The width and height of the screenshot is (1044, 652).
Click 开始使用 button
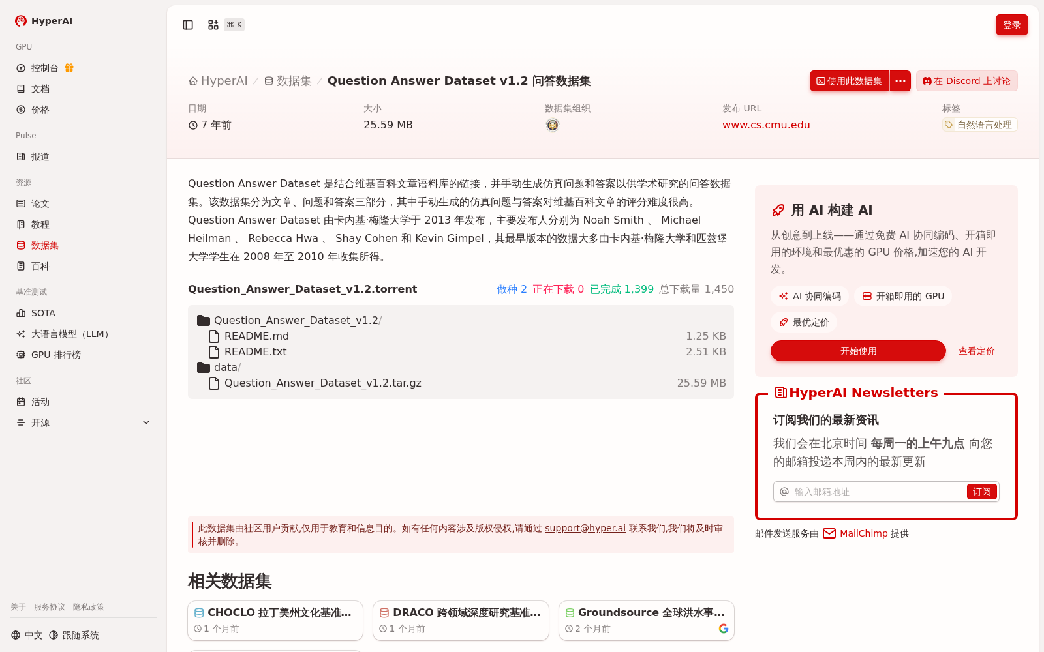(858, 351)
